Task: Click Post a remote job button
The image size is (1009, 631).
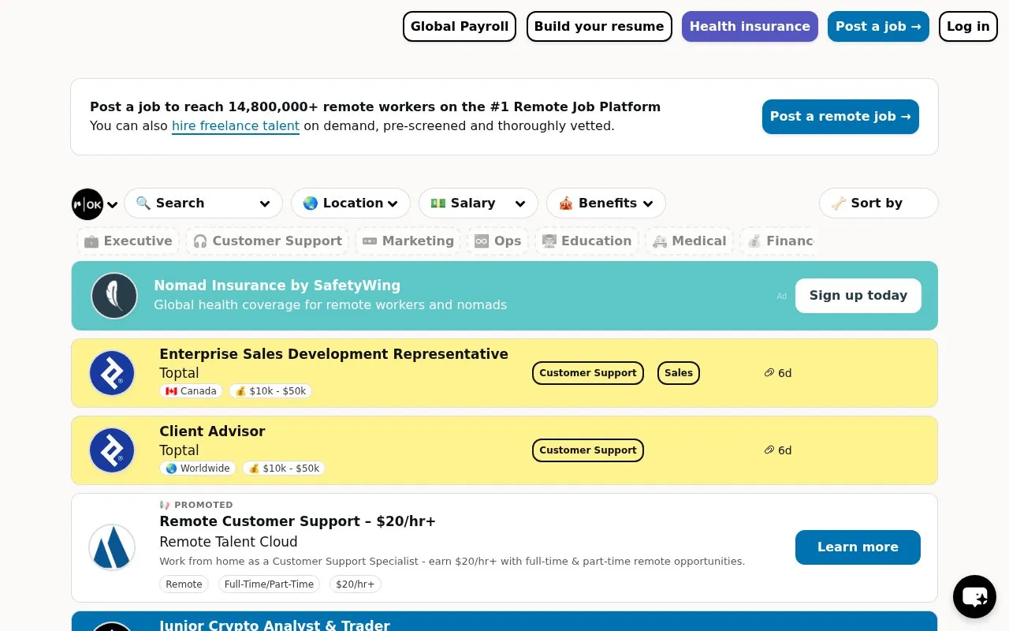Action: point(840,117)
